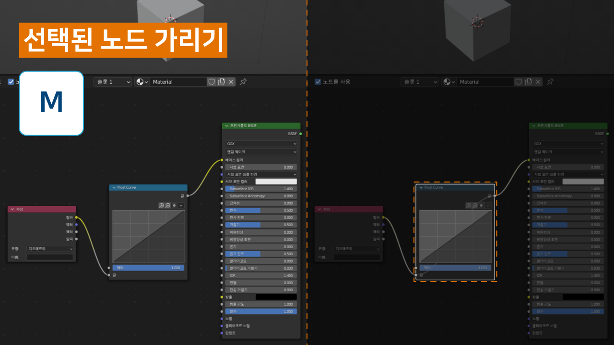Click zoom-out icon on bright Float Curve node
Viewport: 614px width, 345px height.
168,205
